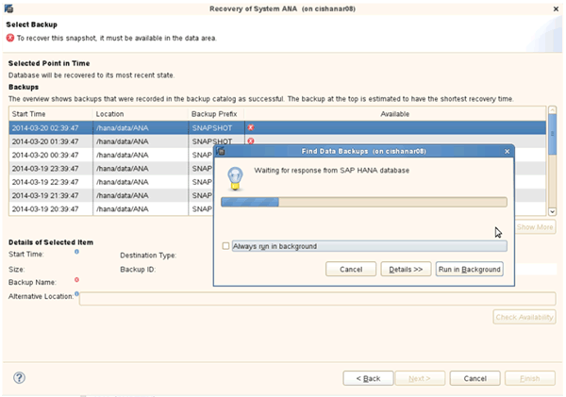Click the waiting progress bar

[x=363, y=201]
